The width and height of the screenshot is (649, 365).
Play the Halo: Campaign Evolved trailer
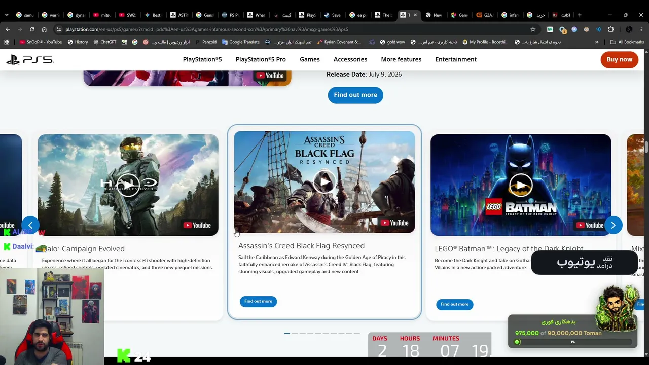[x=128, y=185]
